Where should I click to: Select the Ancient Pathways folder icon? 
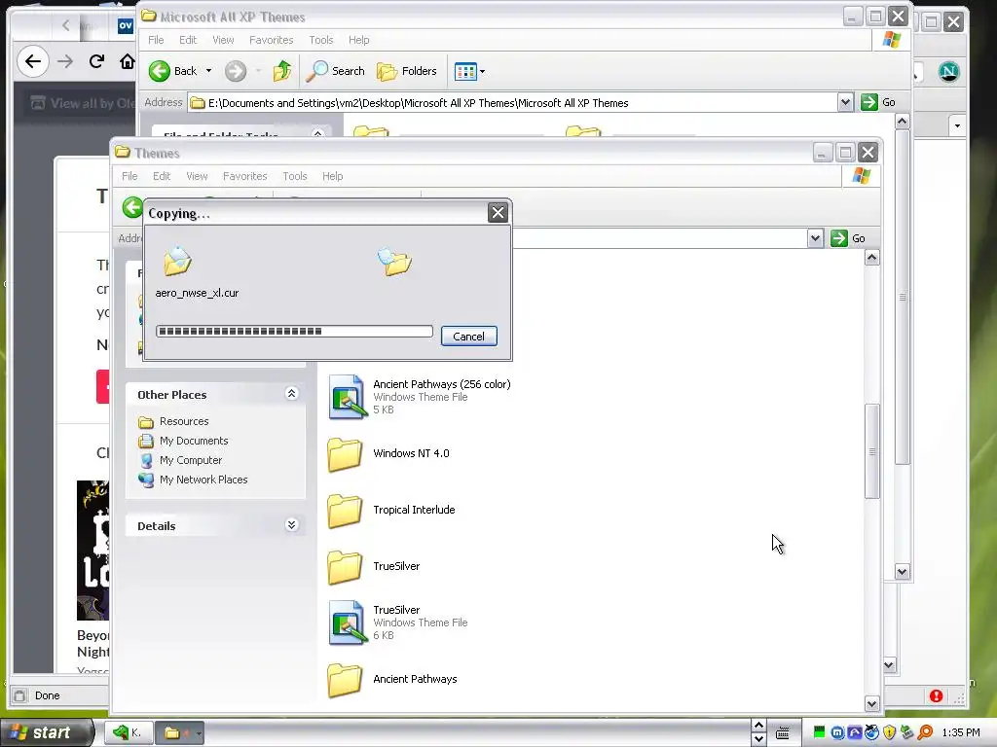(x=345, y=680)
